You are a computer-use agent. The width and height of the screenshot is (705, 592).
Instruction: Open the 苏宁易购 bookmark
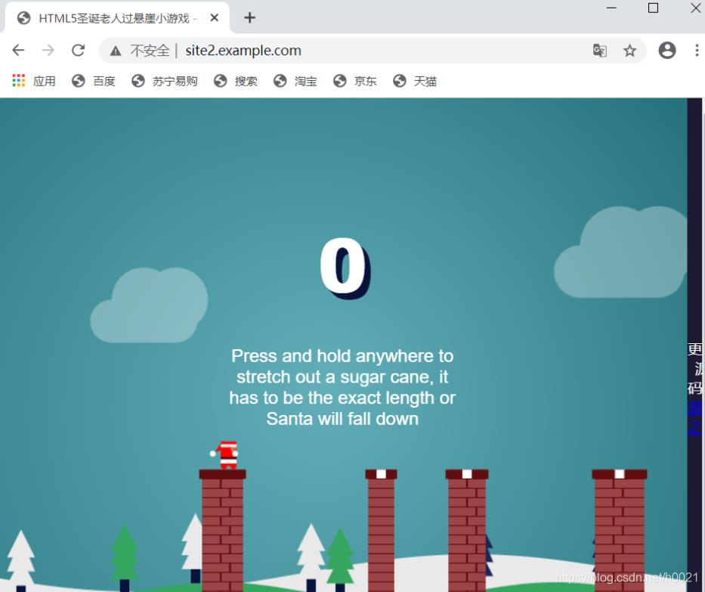click(x=165, y=81)
